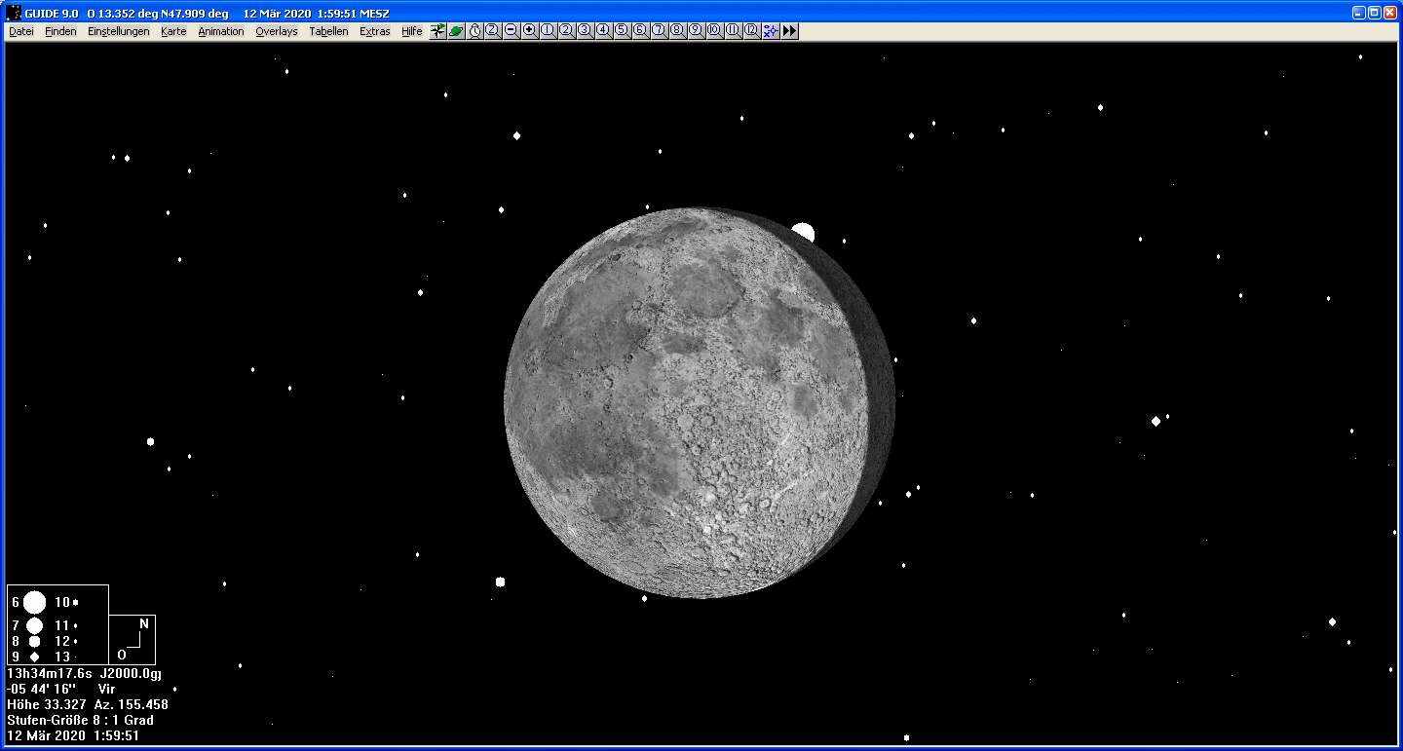
Task: Select zoom level 5 toolbar button
Action: 622,31
